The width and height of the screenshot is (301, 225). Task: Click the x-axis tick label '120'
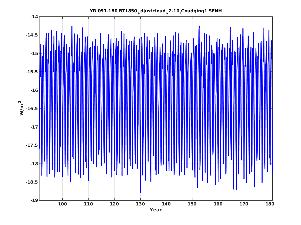[x=114, y=204]
